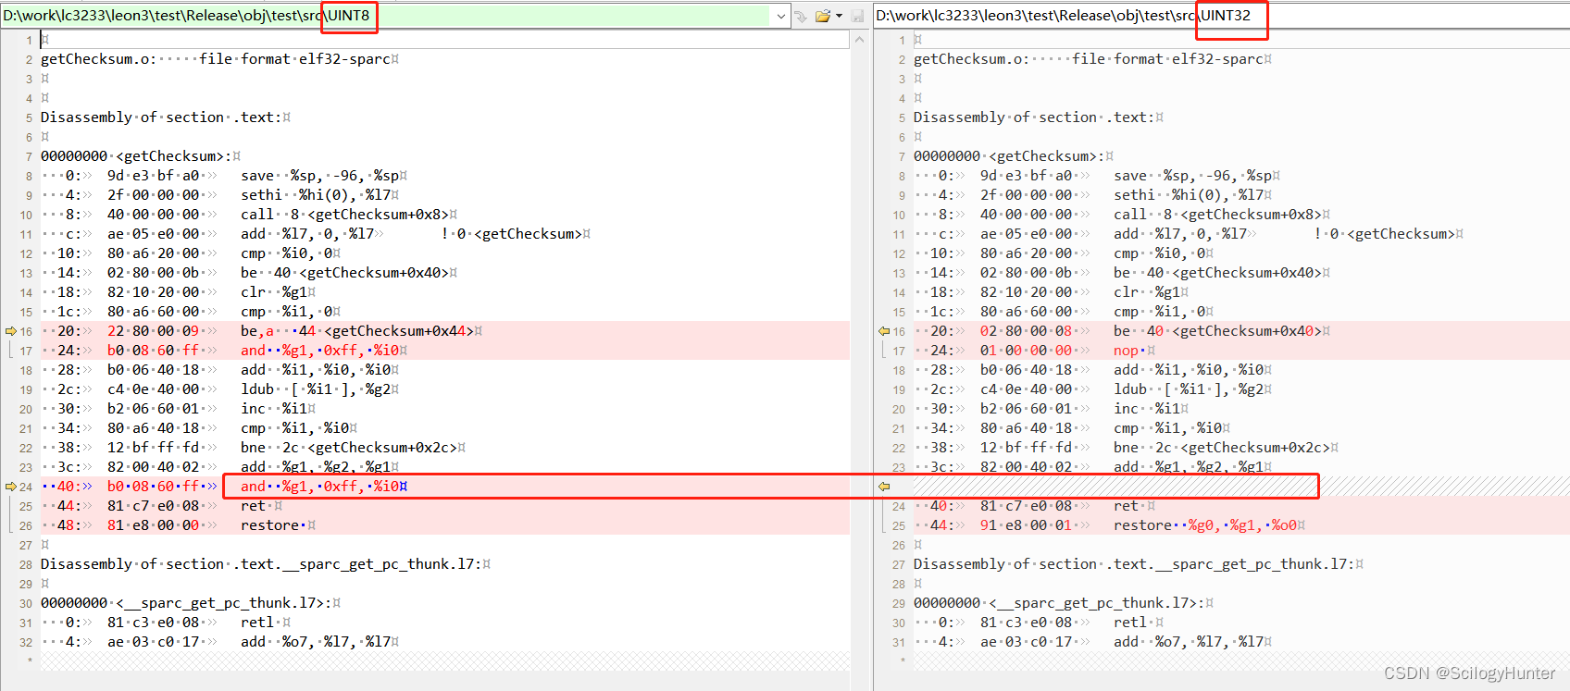Click the open file folder icon
1570x691 pixels.
coord(823,16)
